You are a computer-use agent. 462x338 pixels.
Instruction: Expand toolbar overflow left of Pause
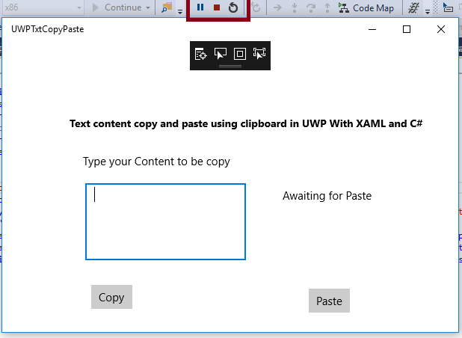tap(180, 11)
